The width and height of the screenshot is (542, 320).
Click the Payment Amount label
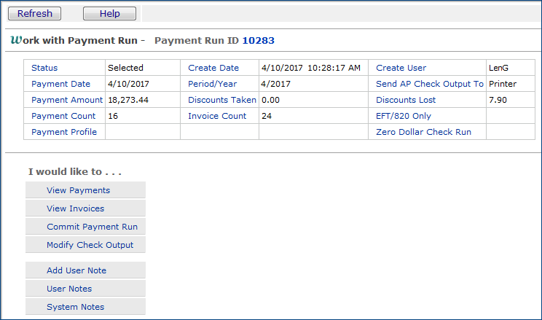click(x=67, y=100)
